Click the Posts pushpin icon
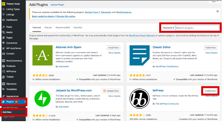This screenshot has width=224, height=124. pyautogui.click(x=4, y=27)
